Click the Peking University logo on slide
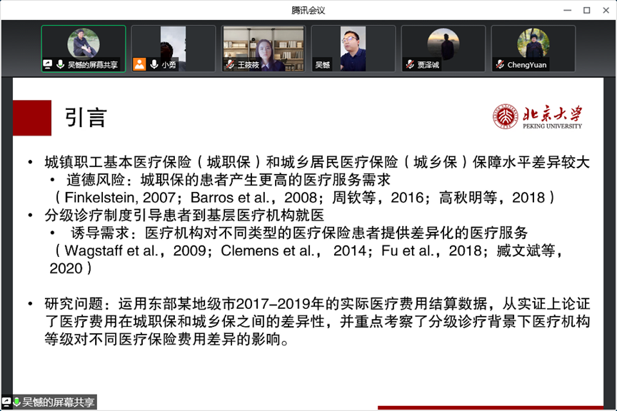Image resolution: width=617 pixels, height=411 pixels. tap(537, 117)
